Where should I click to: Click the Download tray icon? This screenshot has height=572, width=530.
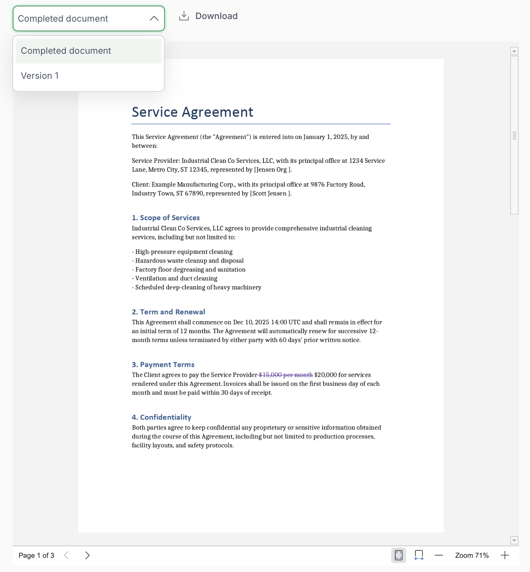[x=184, y=16]
